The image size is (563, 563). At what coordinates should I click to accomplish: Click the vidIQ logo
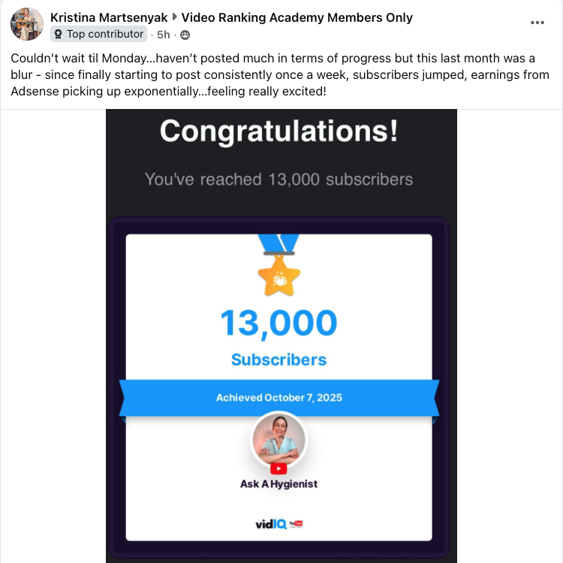pos(270,523)
